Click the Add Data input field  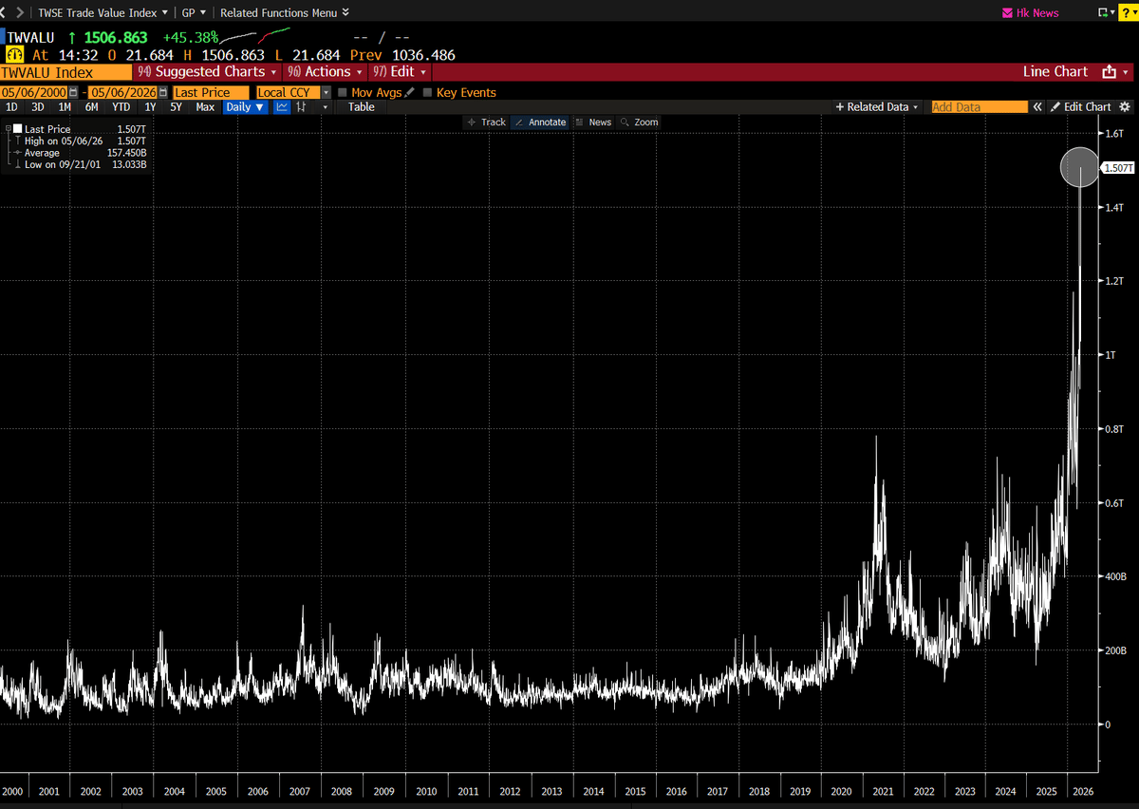(979, 107)
